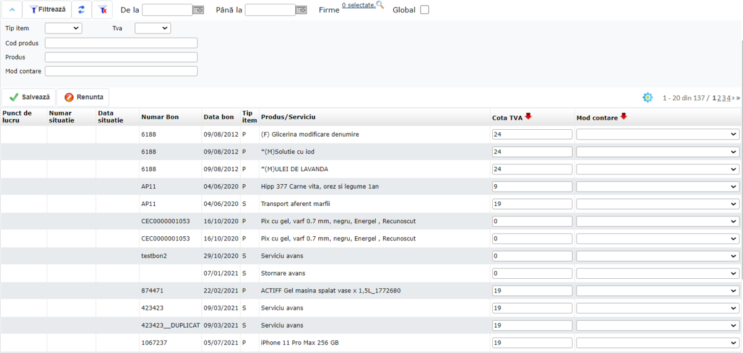The height and width of the screenshot is (353, 743).
Task: Open Mod contare dropdown for iPhone 11 row
Action: point(658,342)
